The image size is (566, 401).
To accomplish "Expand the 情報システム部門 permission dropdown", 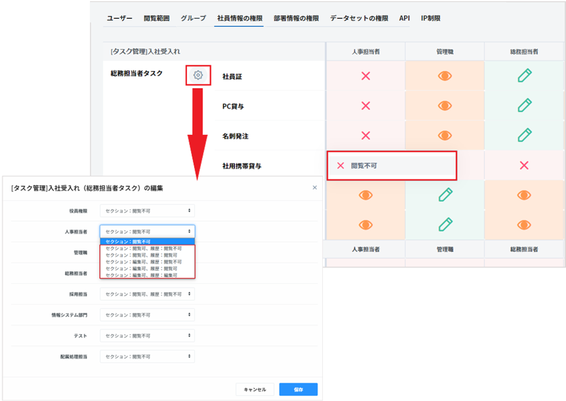I will coord(147,315).
